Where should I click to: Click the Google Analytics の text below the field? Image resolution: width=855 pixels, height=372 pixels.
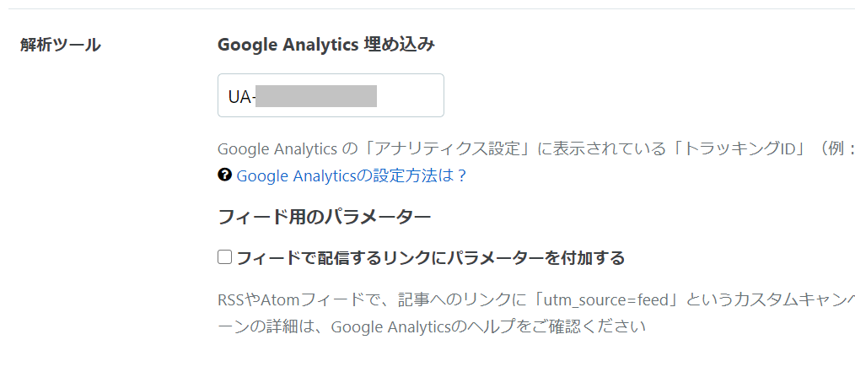click(x=287, y=149)
